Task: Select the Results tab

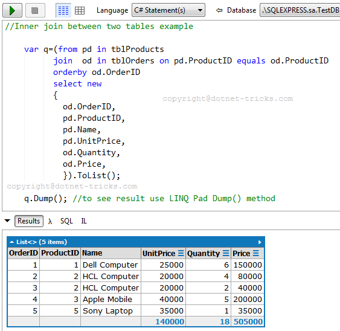Action: coord(29,221)
